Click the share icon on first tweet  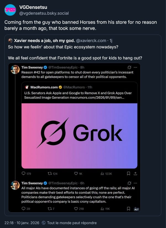[x=135, y=174]
